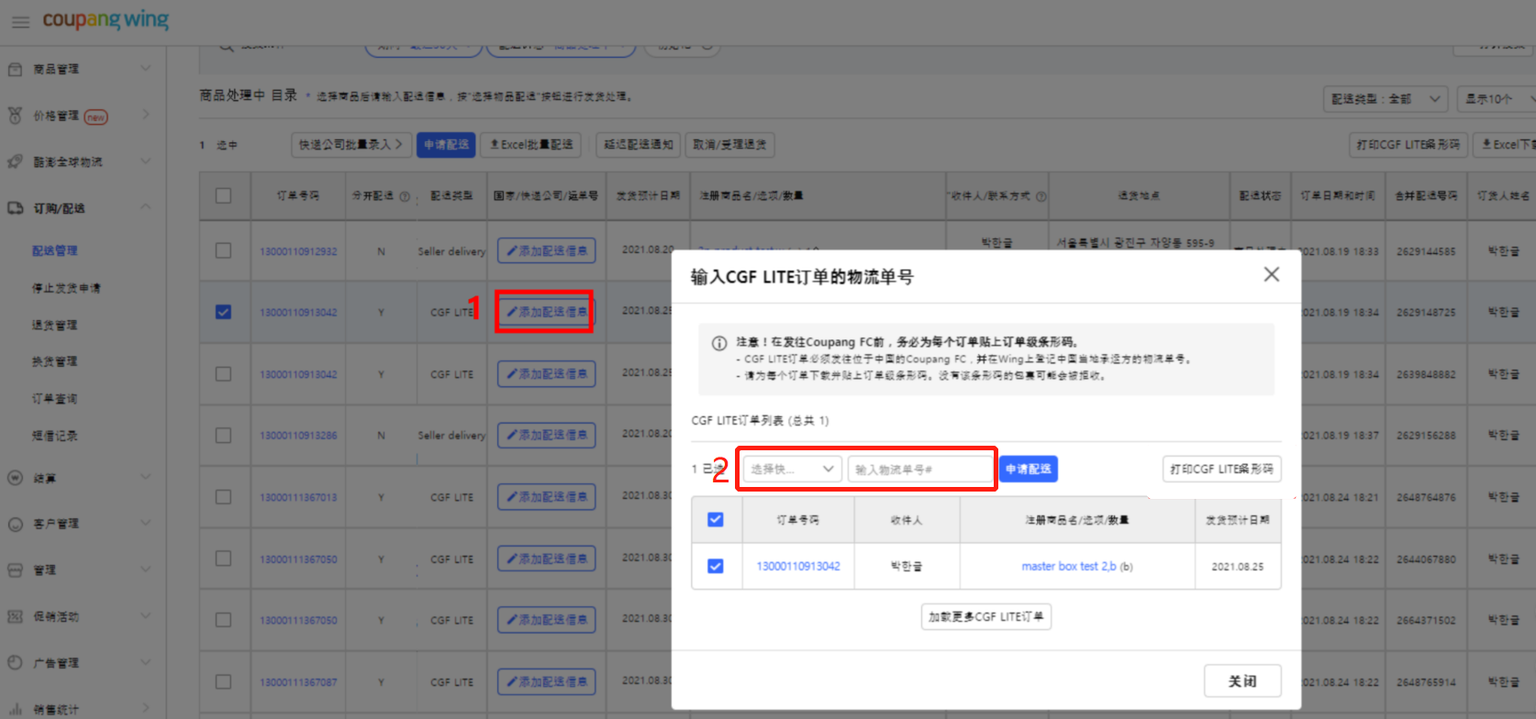Close the CGF LITE dialog with X
Screen dimensions: 1536x719
1271,274
